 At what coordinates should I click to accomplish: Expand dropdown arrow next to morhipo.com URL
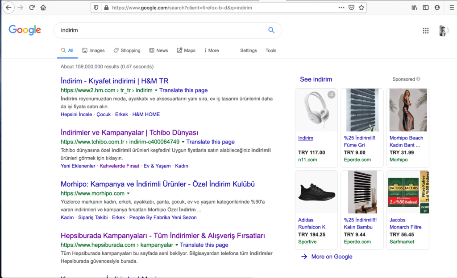point(128,193)
